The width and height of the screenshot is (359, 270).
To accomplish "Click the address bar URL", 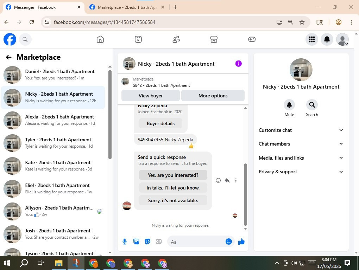I will (x=105, y=22).
